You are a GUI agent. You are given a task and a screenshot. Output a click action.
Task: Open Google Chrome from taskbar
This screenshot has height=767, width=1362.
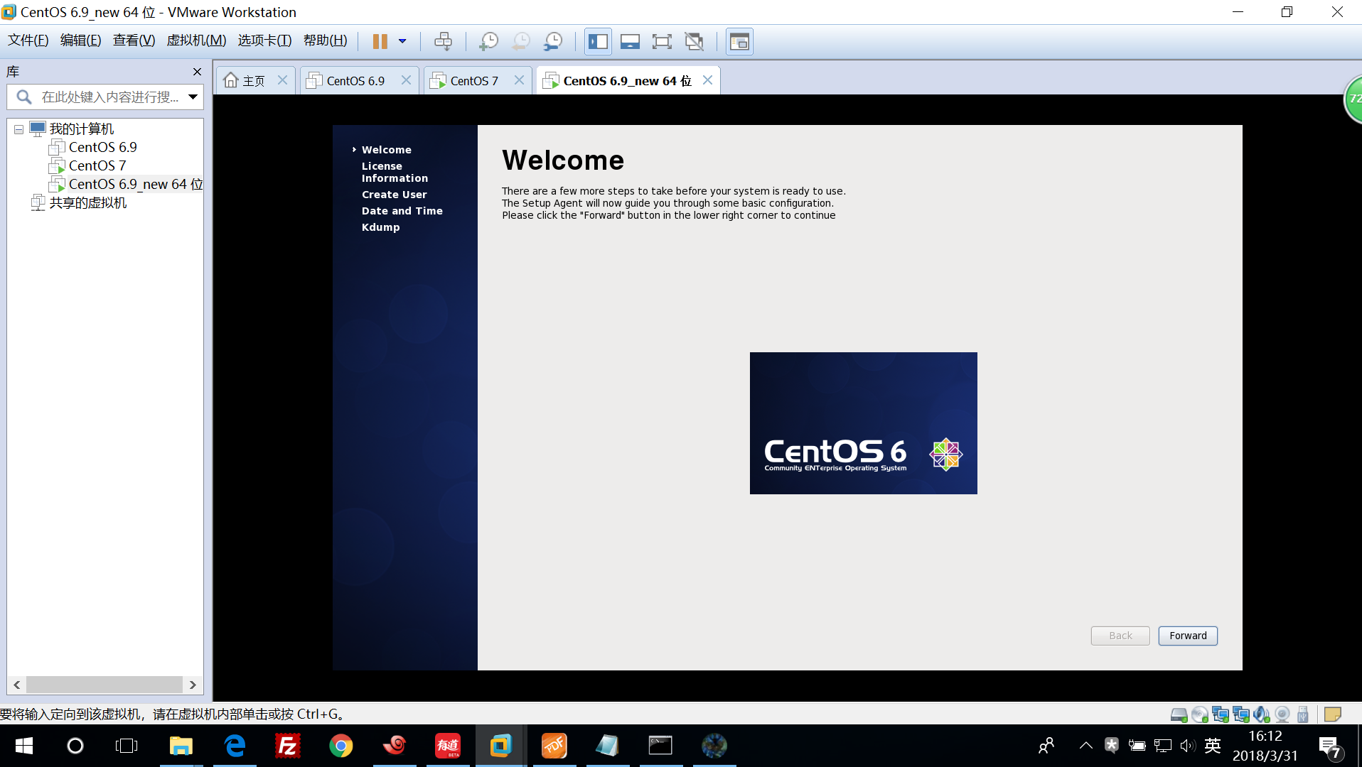(341, 746)
